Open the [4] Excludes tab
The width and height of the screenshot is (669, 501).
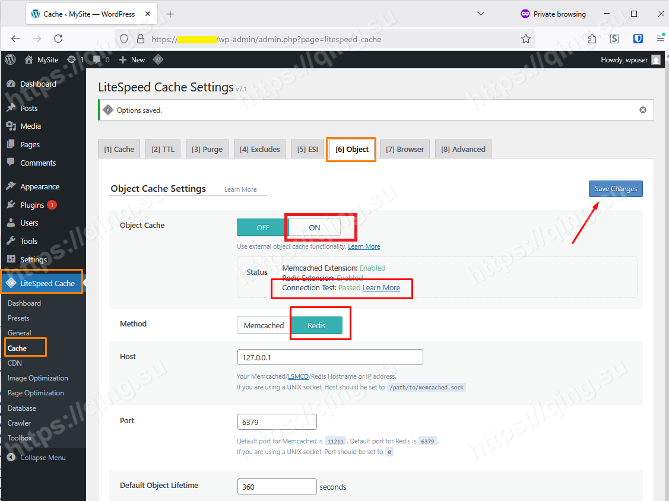point(260,150)
